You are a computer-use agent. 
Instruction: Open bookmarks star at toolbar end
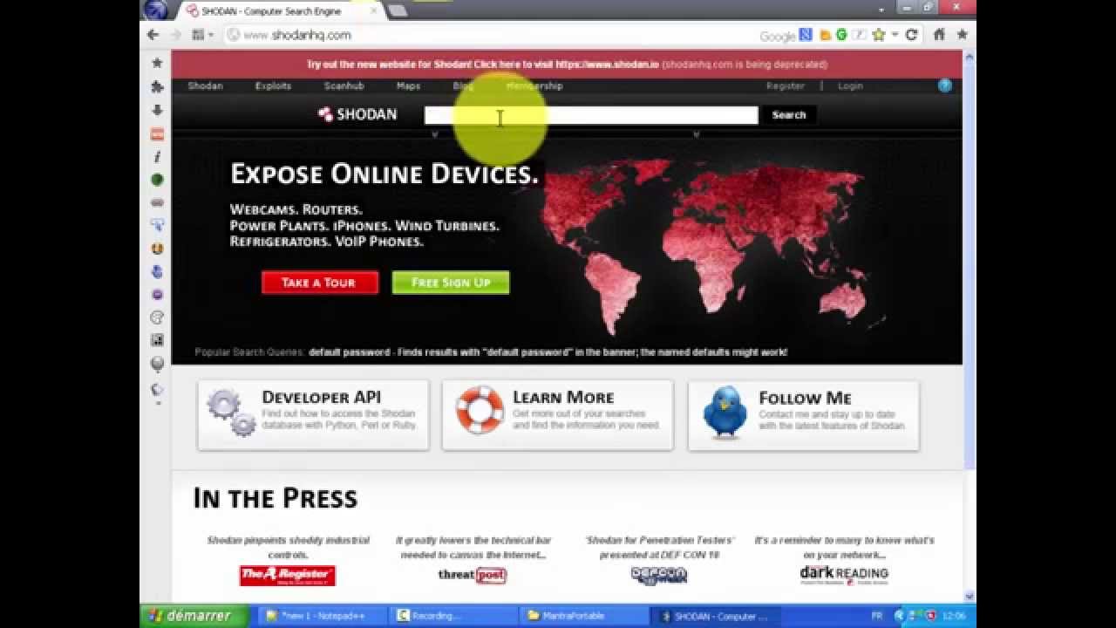(x=963, y=35)
